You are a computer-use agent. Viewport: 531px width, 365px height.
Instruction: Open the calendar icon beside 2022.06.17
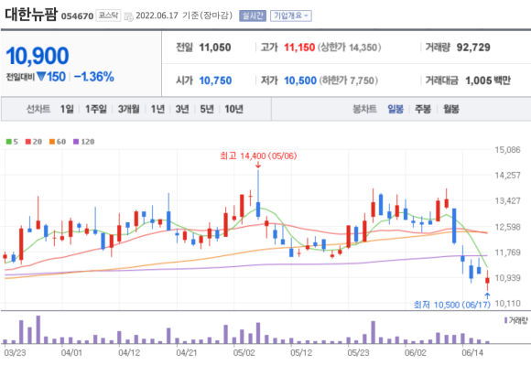pyautogui.click(x=128, y=16)
